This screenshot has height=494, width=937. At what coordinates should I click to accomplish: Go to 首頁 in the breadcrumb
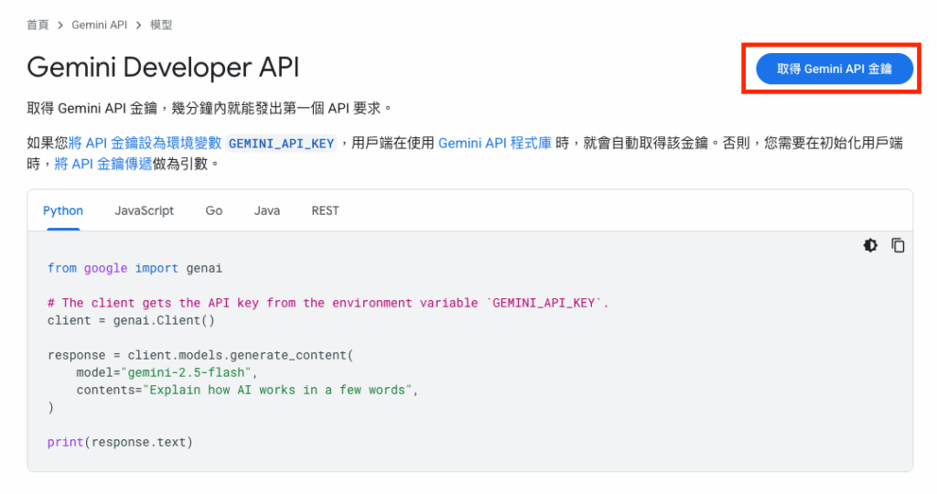tap(38, 25)
